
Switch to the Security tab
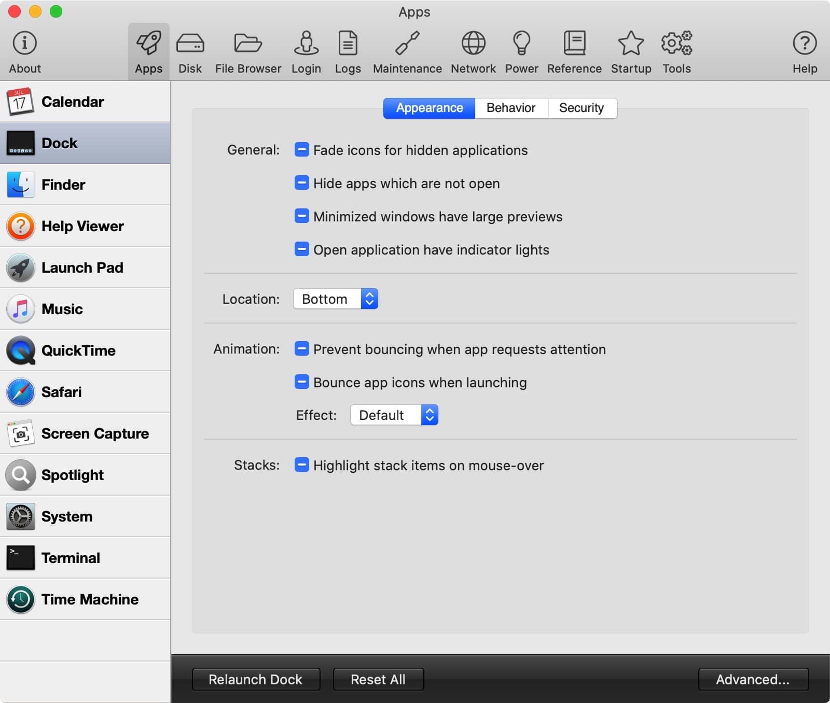click(582, 108)
